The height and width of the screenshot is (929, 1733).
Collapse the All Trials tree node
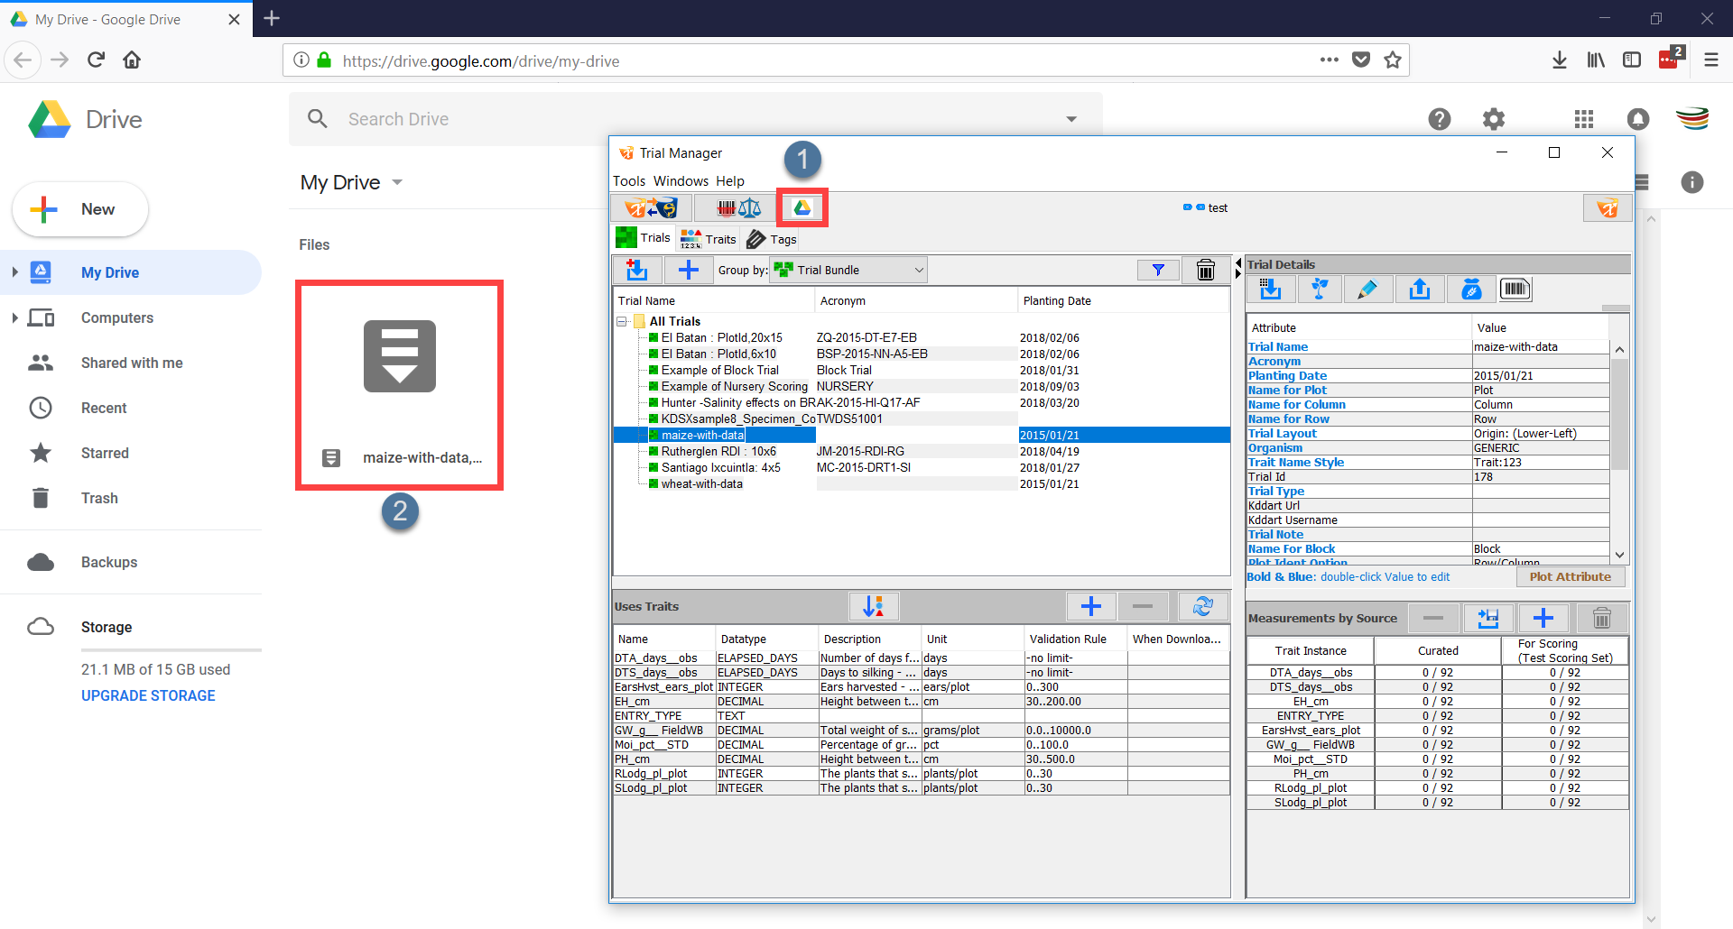pos(622,322)
